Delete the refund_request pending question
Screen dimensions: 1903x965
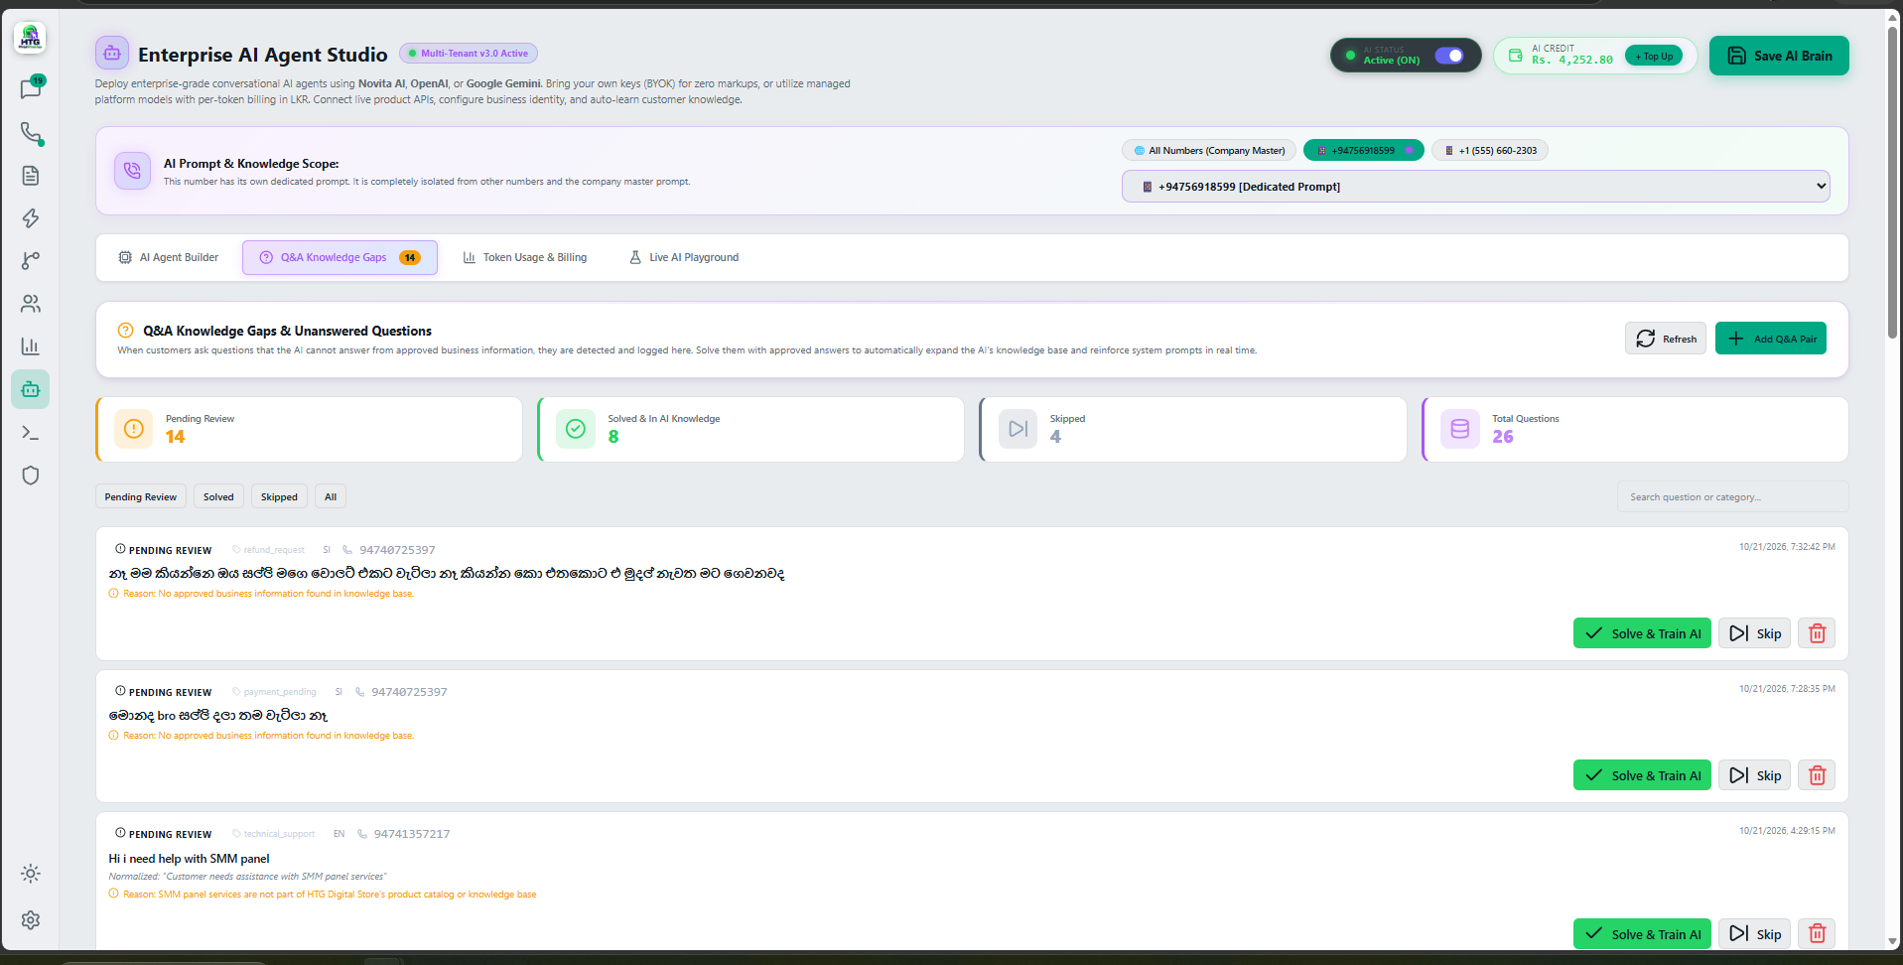pos(1817,633)
